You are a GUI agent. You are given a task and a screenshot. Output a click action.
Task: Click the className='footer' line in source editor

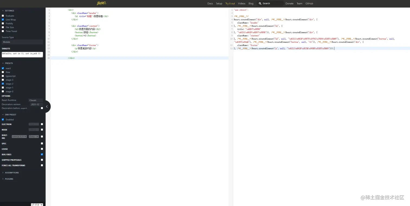pyautogui.click(x=85, y=45)
